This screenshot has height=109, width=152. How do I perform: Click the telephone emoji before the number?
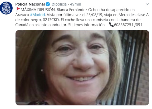[111, 25]
